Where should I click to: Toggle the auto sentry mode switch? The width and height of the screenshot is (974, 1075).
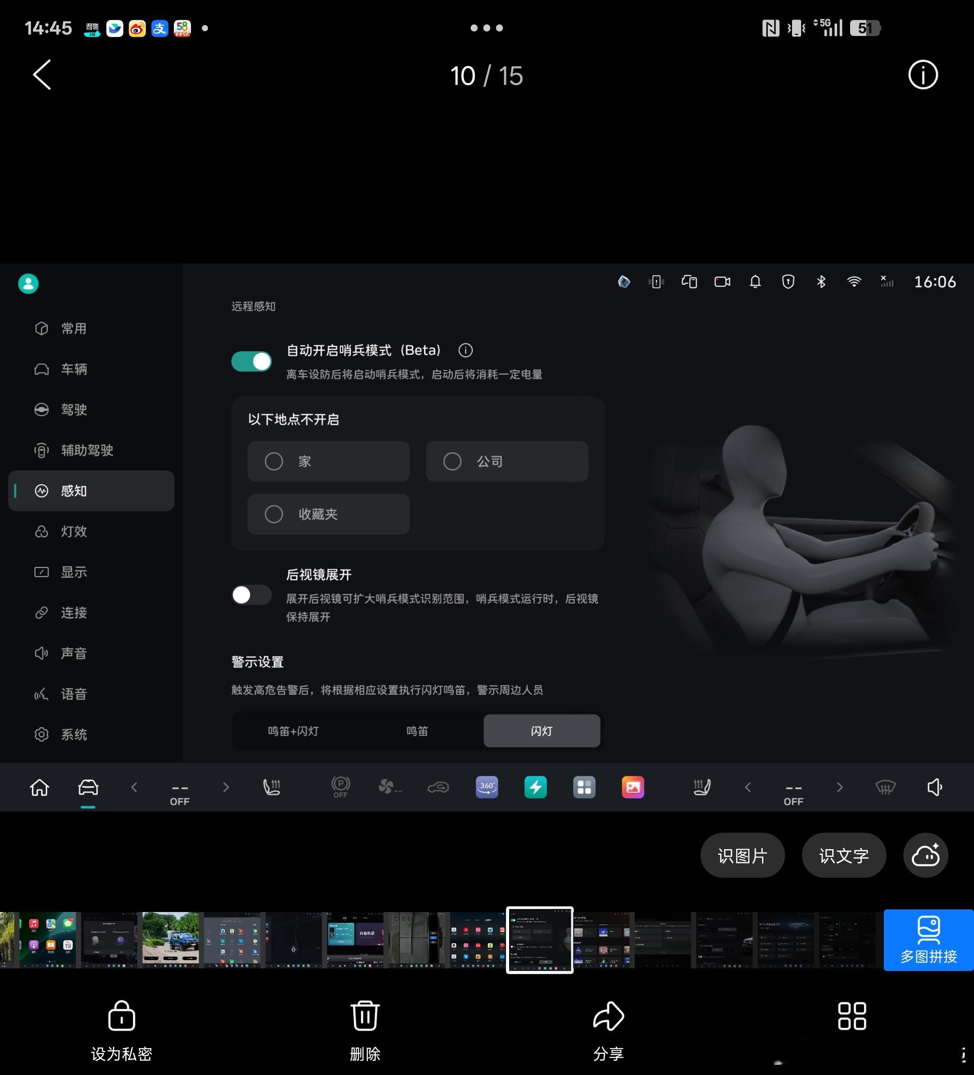click(x=252, y=362)
